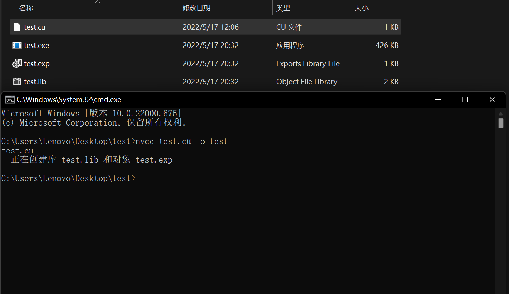509x294 pixels.
Task: Click the 2 KB size cell
Action: (x=391, y=82)
